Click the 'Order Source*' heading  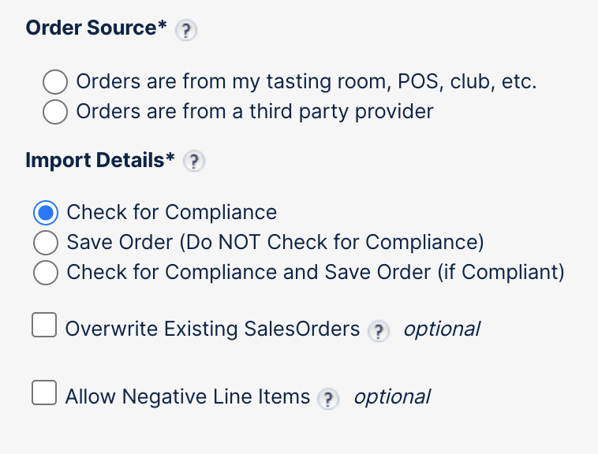click(x=96, y=28)
